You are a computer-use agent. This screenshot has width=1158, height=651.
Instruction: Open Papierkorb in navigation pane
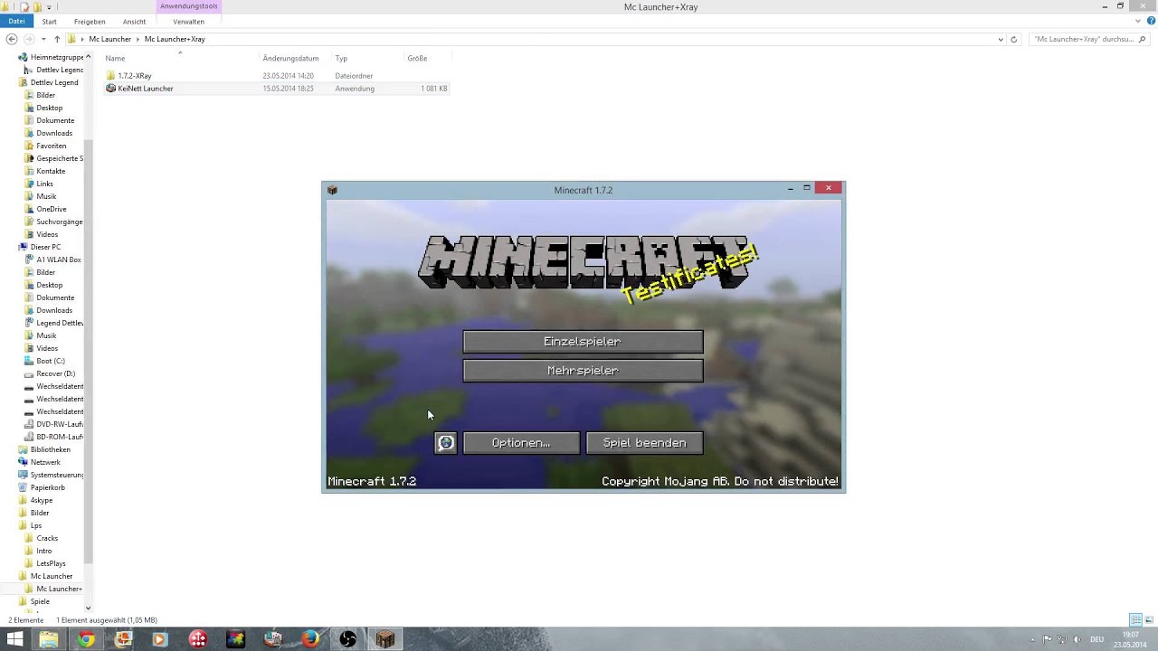pos(47,487)
